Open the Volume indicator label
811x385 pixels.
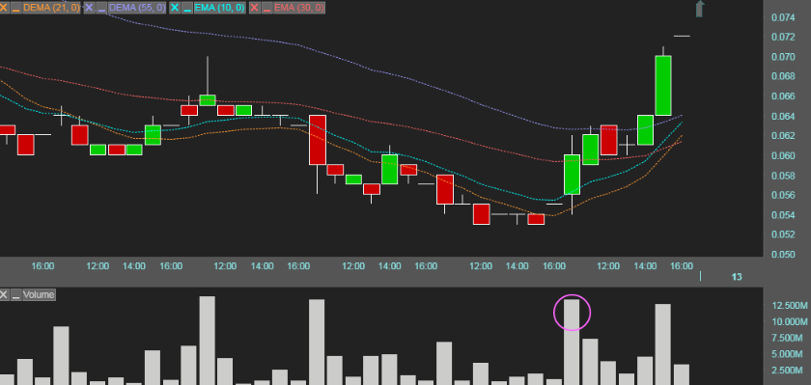pos(39,294)
